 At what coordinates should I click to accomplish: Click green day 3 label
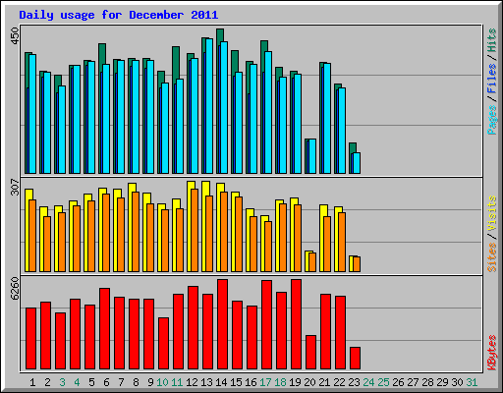pos(62,382)
